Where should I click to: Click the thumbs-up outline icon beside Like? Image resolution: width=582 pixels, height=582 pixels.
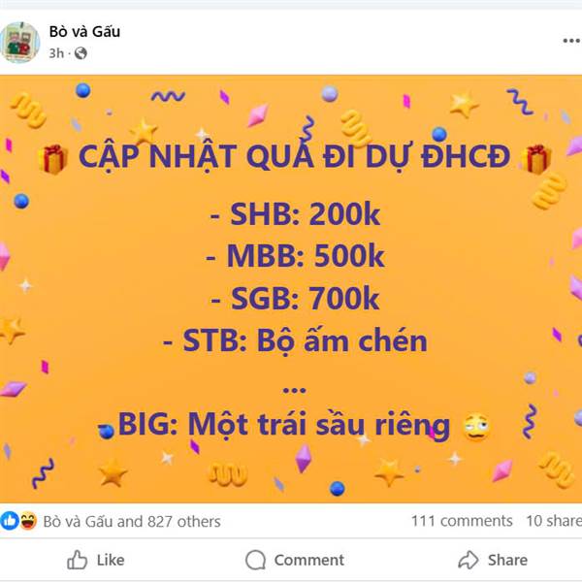click(x=78, y=560)
